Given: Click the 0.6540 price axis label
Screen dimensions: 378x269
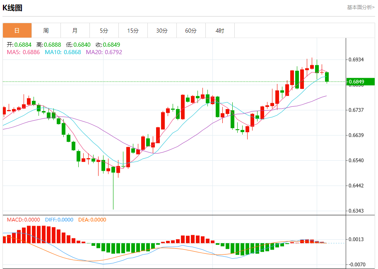Looking at the screenshot, I should click(356, 160).
